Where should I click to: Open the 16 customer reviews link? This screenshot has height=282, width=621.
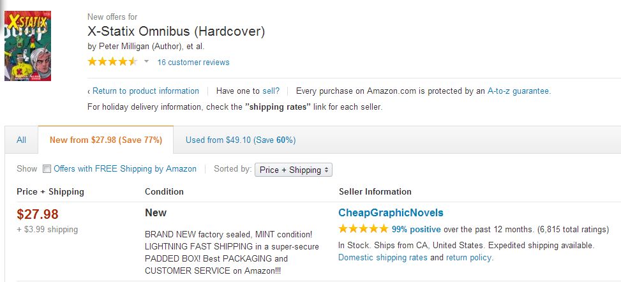pyautogui.click(x=193, y=63)
